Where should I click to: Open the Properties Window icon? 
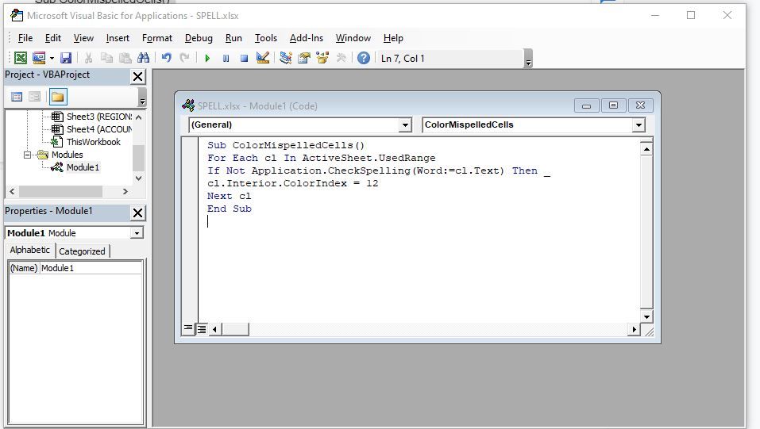(x=304, y=58)
